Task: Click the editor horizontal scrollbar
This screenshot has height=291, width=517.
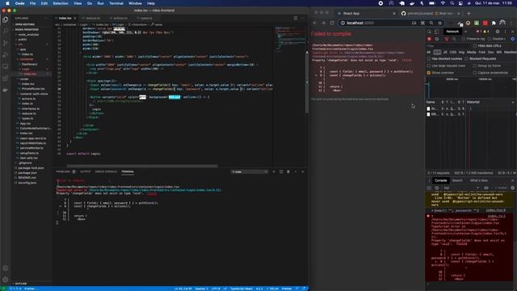Action: tap(142, 166)
